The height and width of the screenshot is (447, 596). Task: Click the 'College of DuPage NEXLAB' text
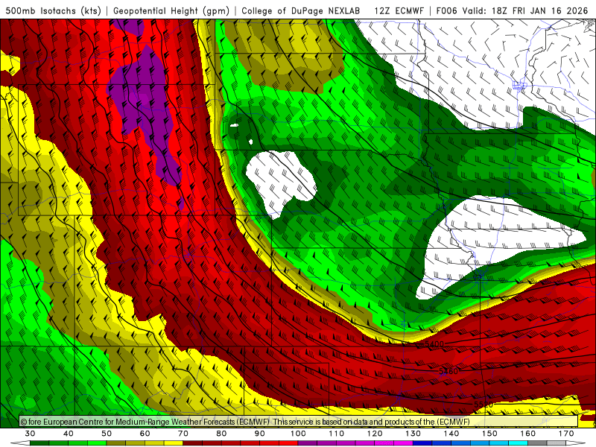click(x=301, y=11)
